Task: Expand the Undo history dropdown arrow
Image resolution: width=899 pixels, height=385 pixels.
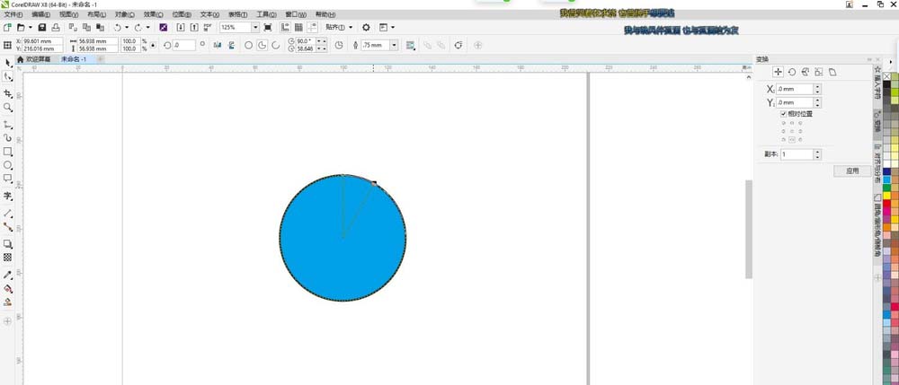Action: tap(127, 27)
